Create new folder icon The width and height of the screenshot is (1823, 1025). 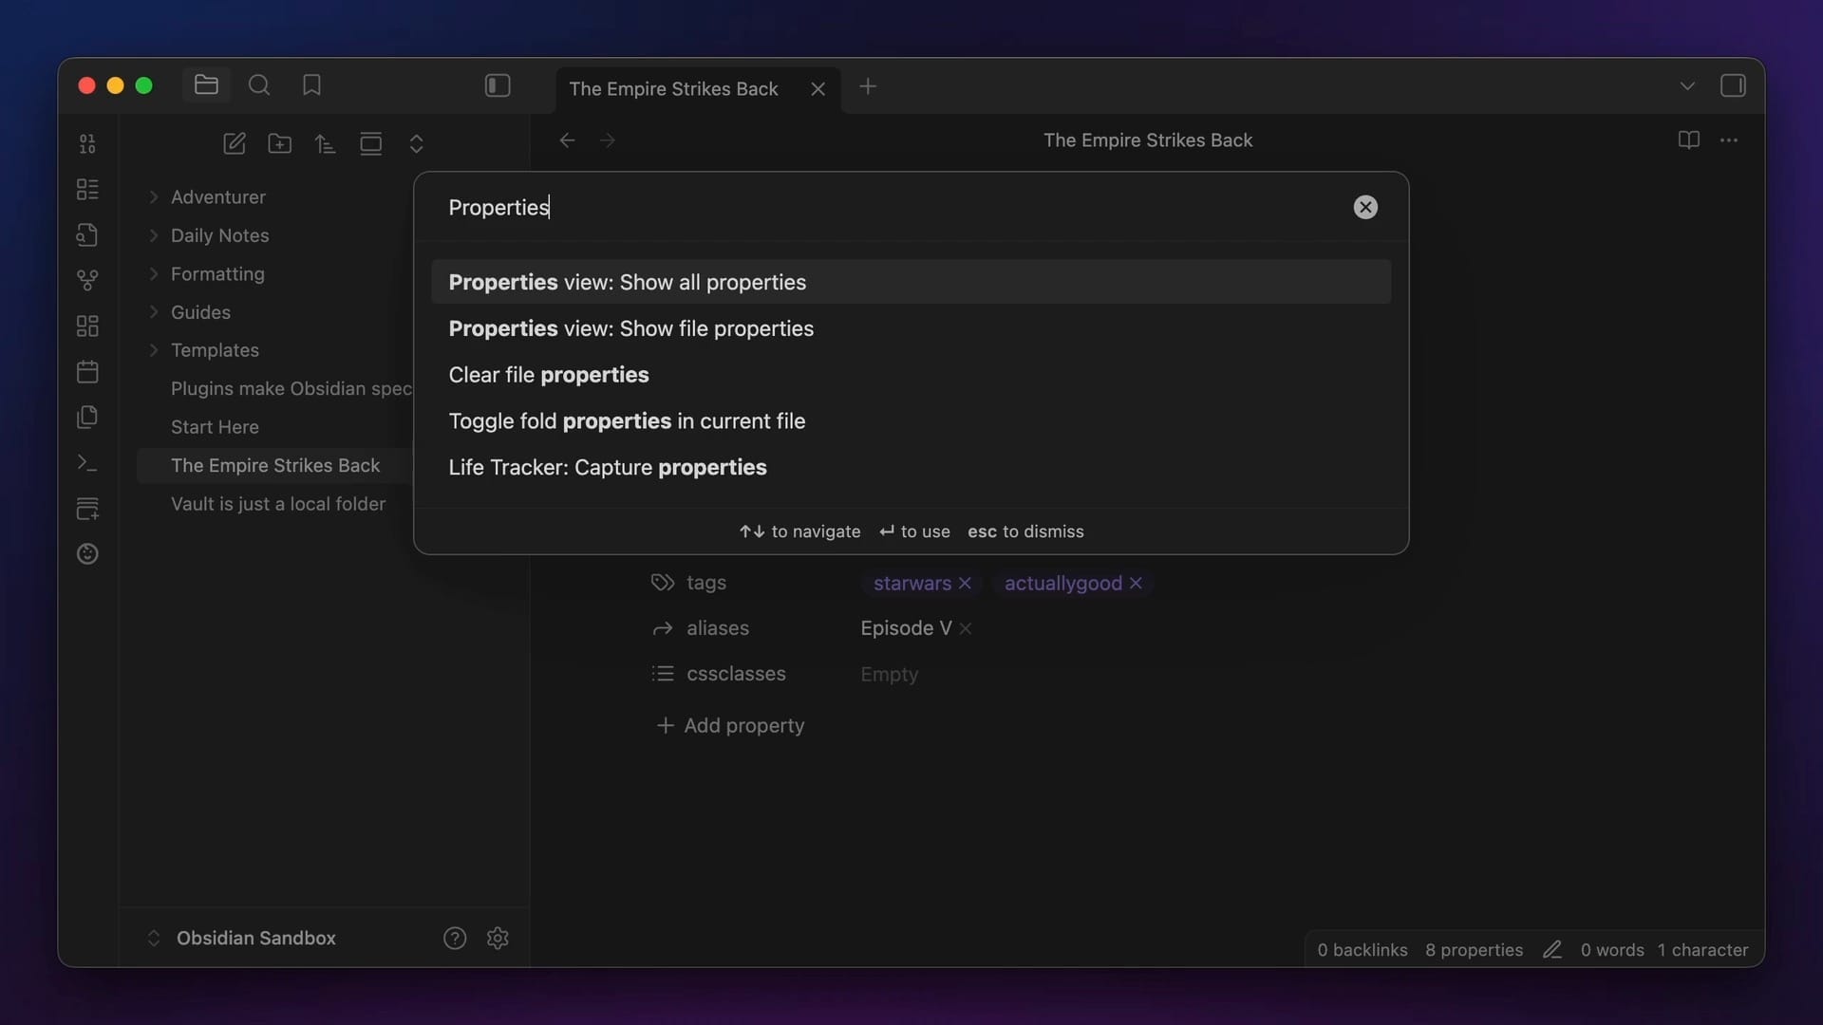point(279,143)
